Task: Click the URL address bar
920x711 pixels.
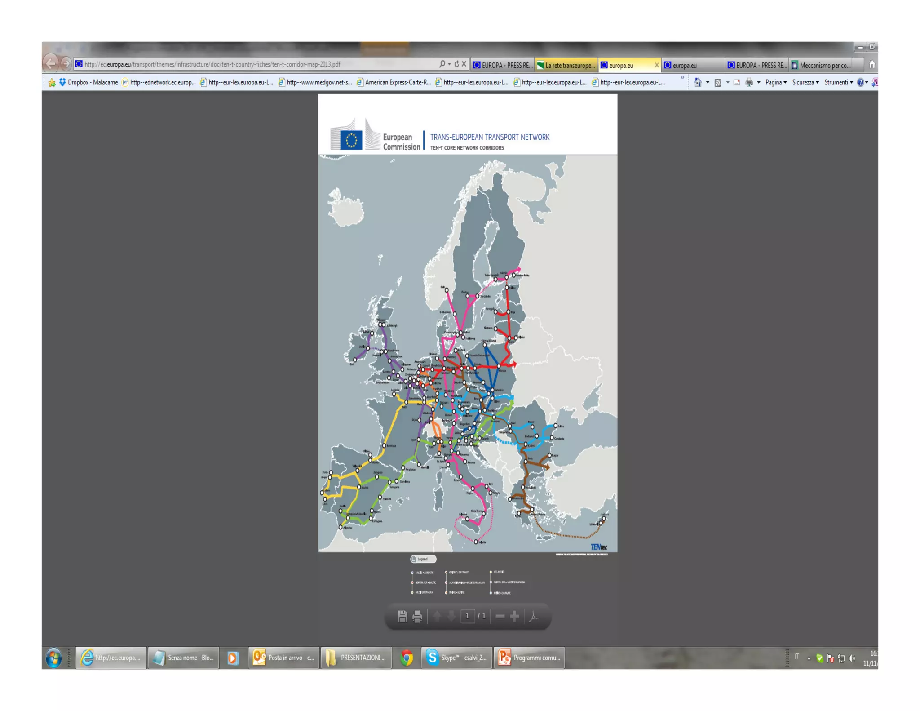Action: click(252, 64)
